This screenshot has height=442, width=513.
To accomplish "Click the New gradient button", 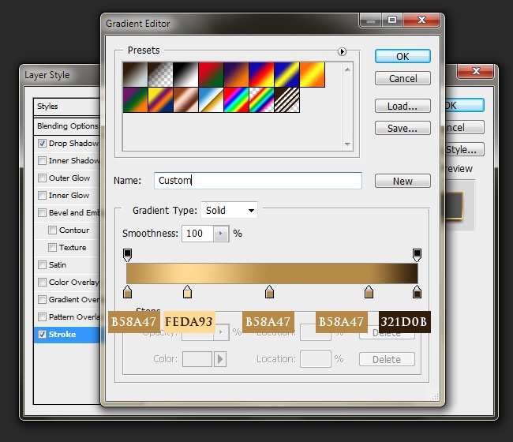I will click(x=403, y=181).
